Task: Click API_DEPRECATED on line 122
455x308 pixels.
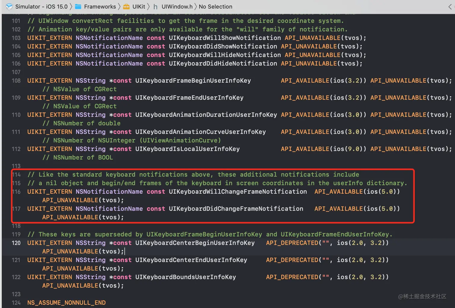Action: (x=292, y=277)
